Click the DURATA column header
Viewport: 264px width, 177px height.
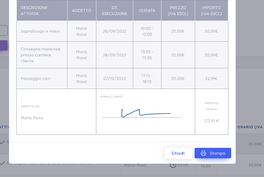click(x=147, y=10)
